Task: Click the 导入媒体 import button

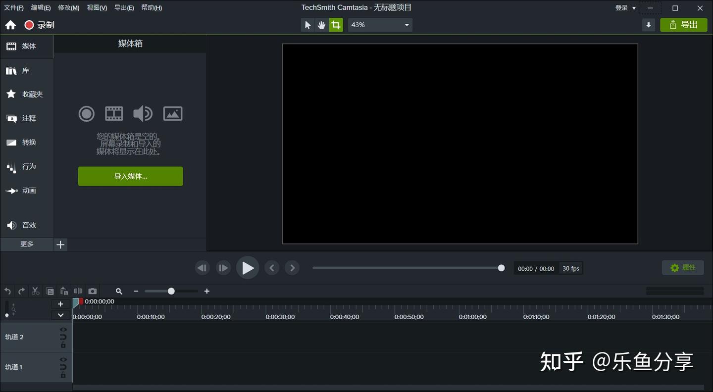Action: [130, 176]
